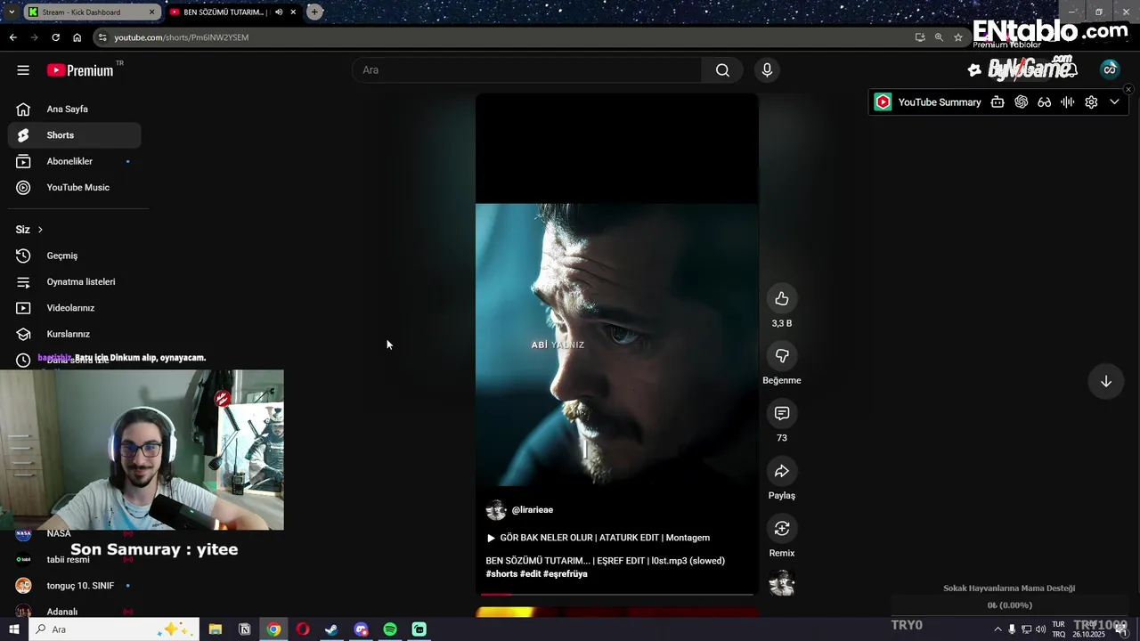Click the YouTube Summary logo icon
The height and width of the screenshot is (641, 1140).
[883, 102]
